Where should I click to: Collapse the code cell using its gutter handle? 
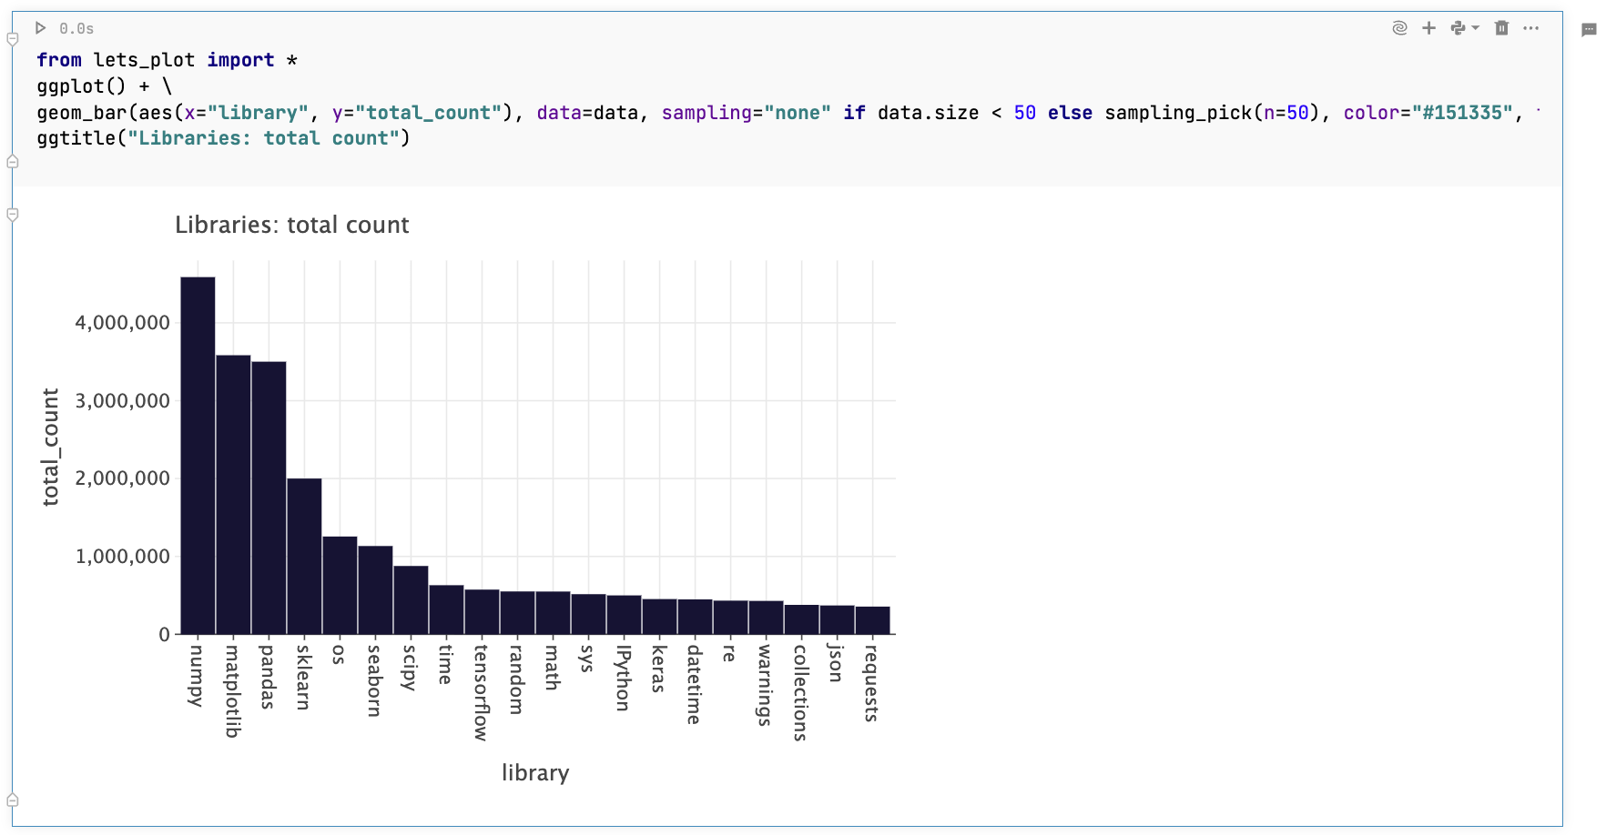click(x=12, y=161)
